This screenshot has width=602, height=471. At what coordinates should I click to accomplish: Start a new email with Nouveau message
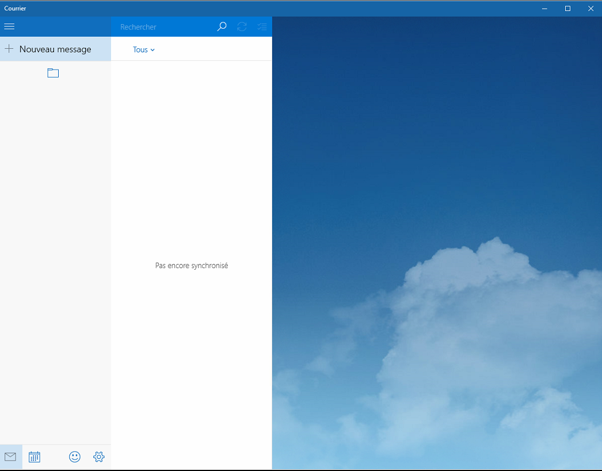pos(56,49)
